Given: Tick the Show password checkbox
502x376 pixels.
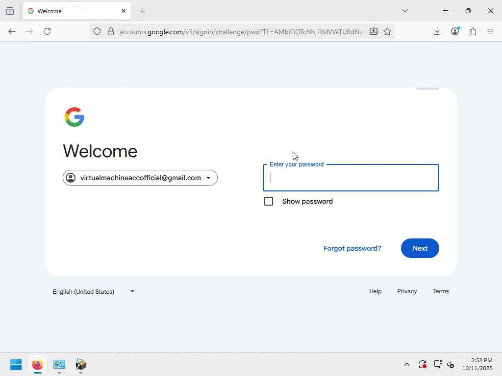Looking at the screenshot, I should (269, 201).
